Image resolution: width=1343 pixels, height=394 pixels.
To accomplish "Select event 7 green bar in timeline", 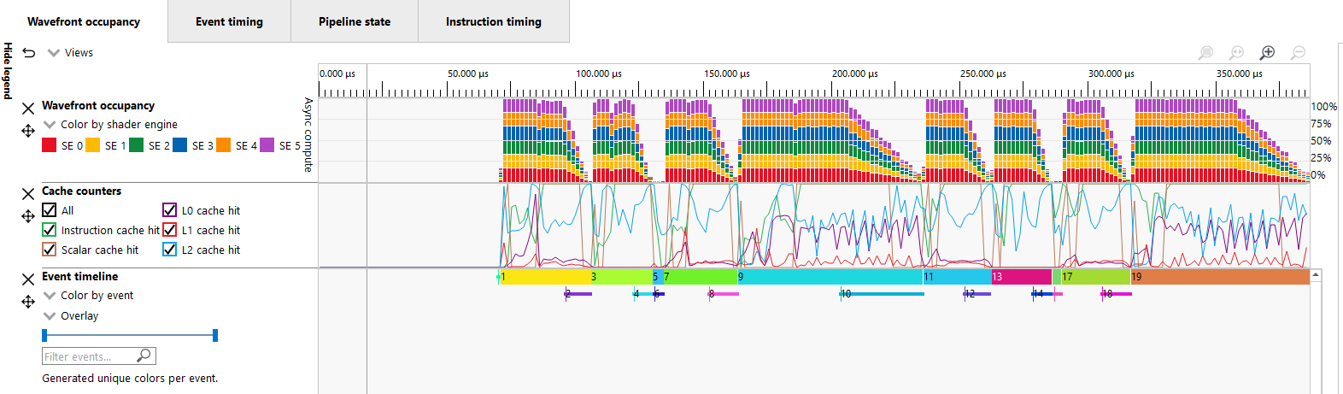I will tap(700, 277).
